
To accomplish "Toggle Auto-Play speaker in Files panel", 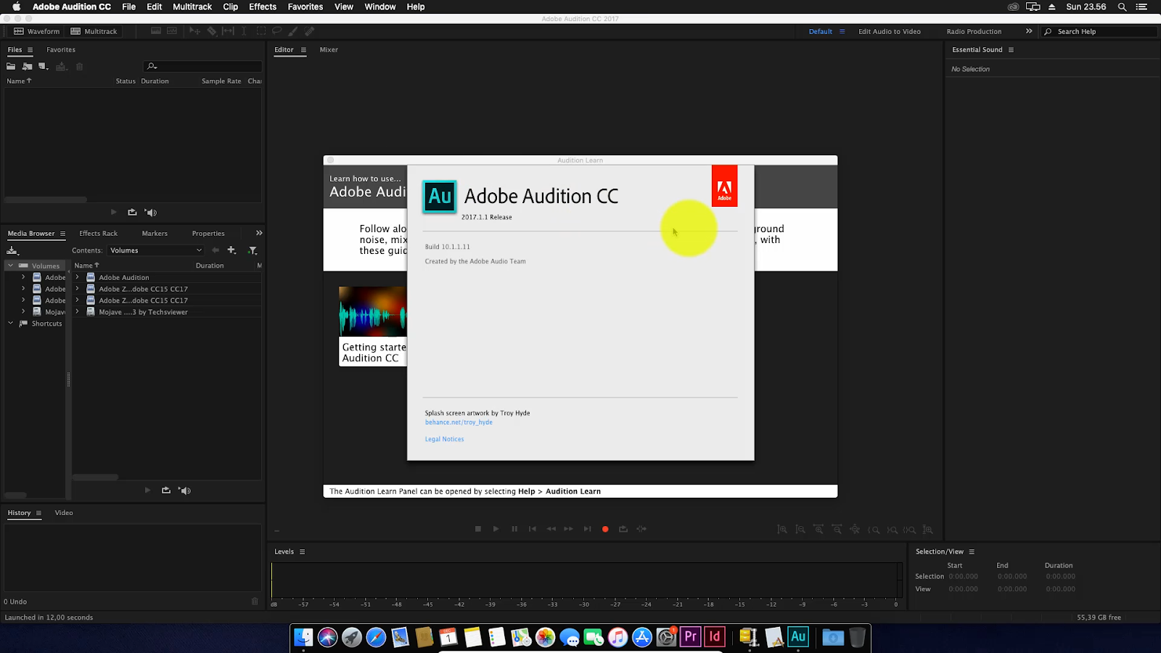I will point(151,213).
